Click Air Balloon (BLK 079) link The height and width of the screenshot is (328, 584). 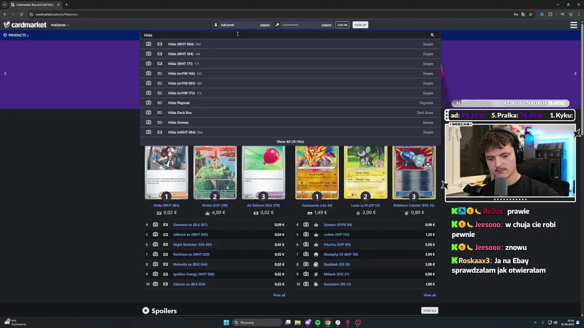click(x=263, y=205)
